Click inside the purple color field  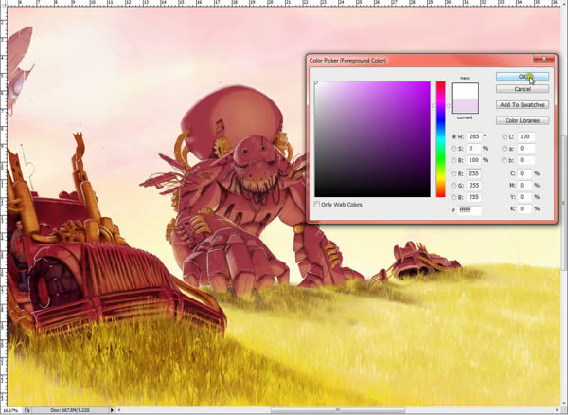pyautogui.click(x=372, y=139)
